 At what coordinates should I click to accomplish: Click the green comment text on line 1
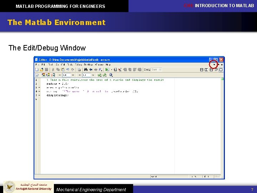click(105, 80)
